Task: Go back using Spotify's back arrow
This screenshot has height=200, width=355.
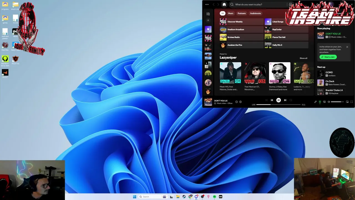Action: (x=214, y=4)
